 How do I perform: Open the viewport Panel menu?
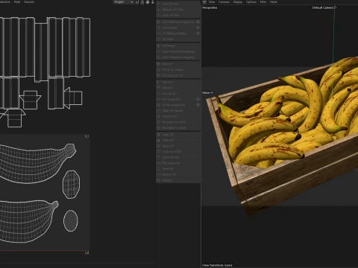[273, 1]
